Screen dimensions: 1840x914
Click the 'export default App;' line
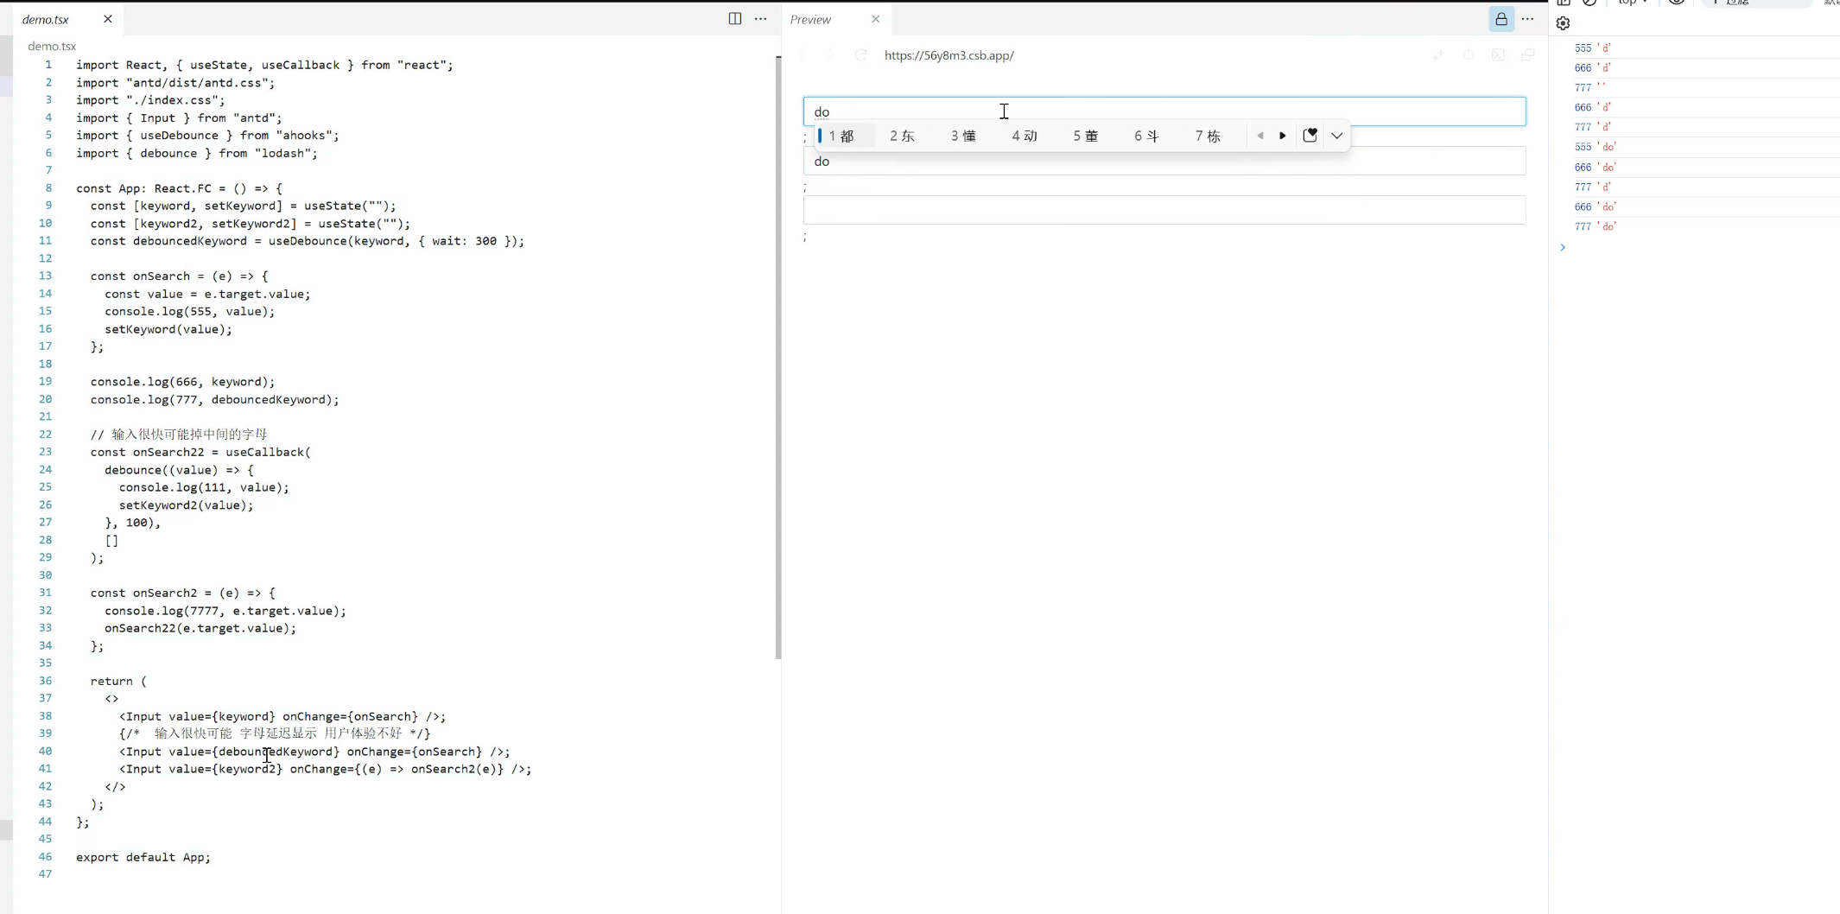pyautogui.click(x=143, y=857)
